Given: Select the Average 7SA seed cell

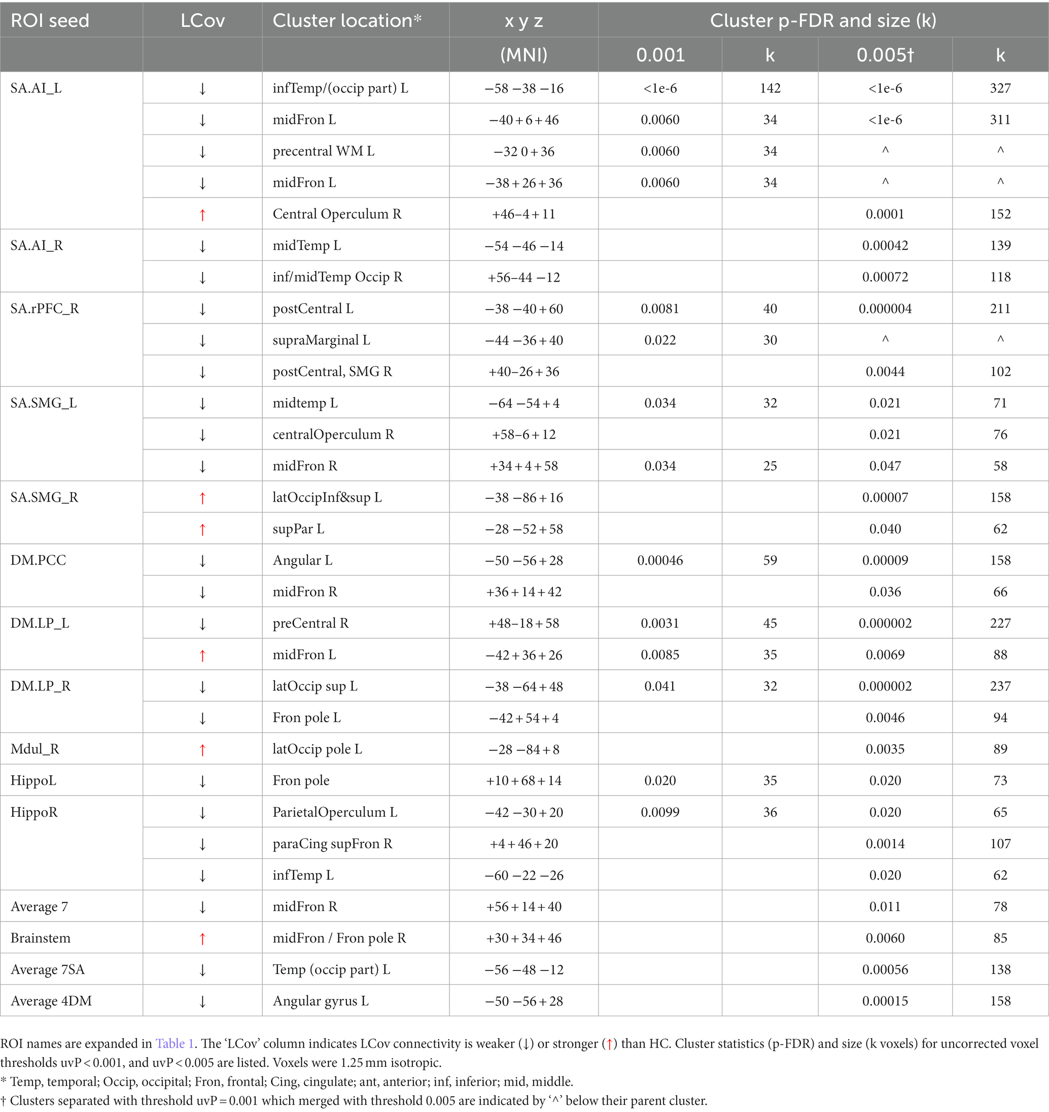Looking at the screenshot, I should (x=48, y=969).
